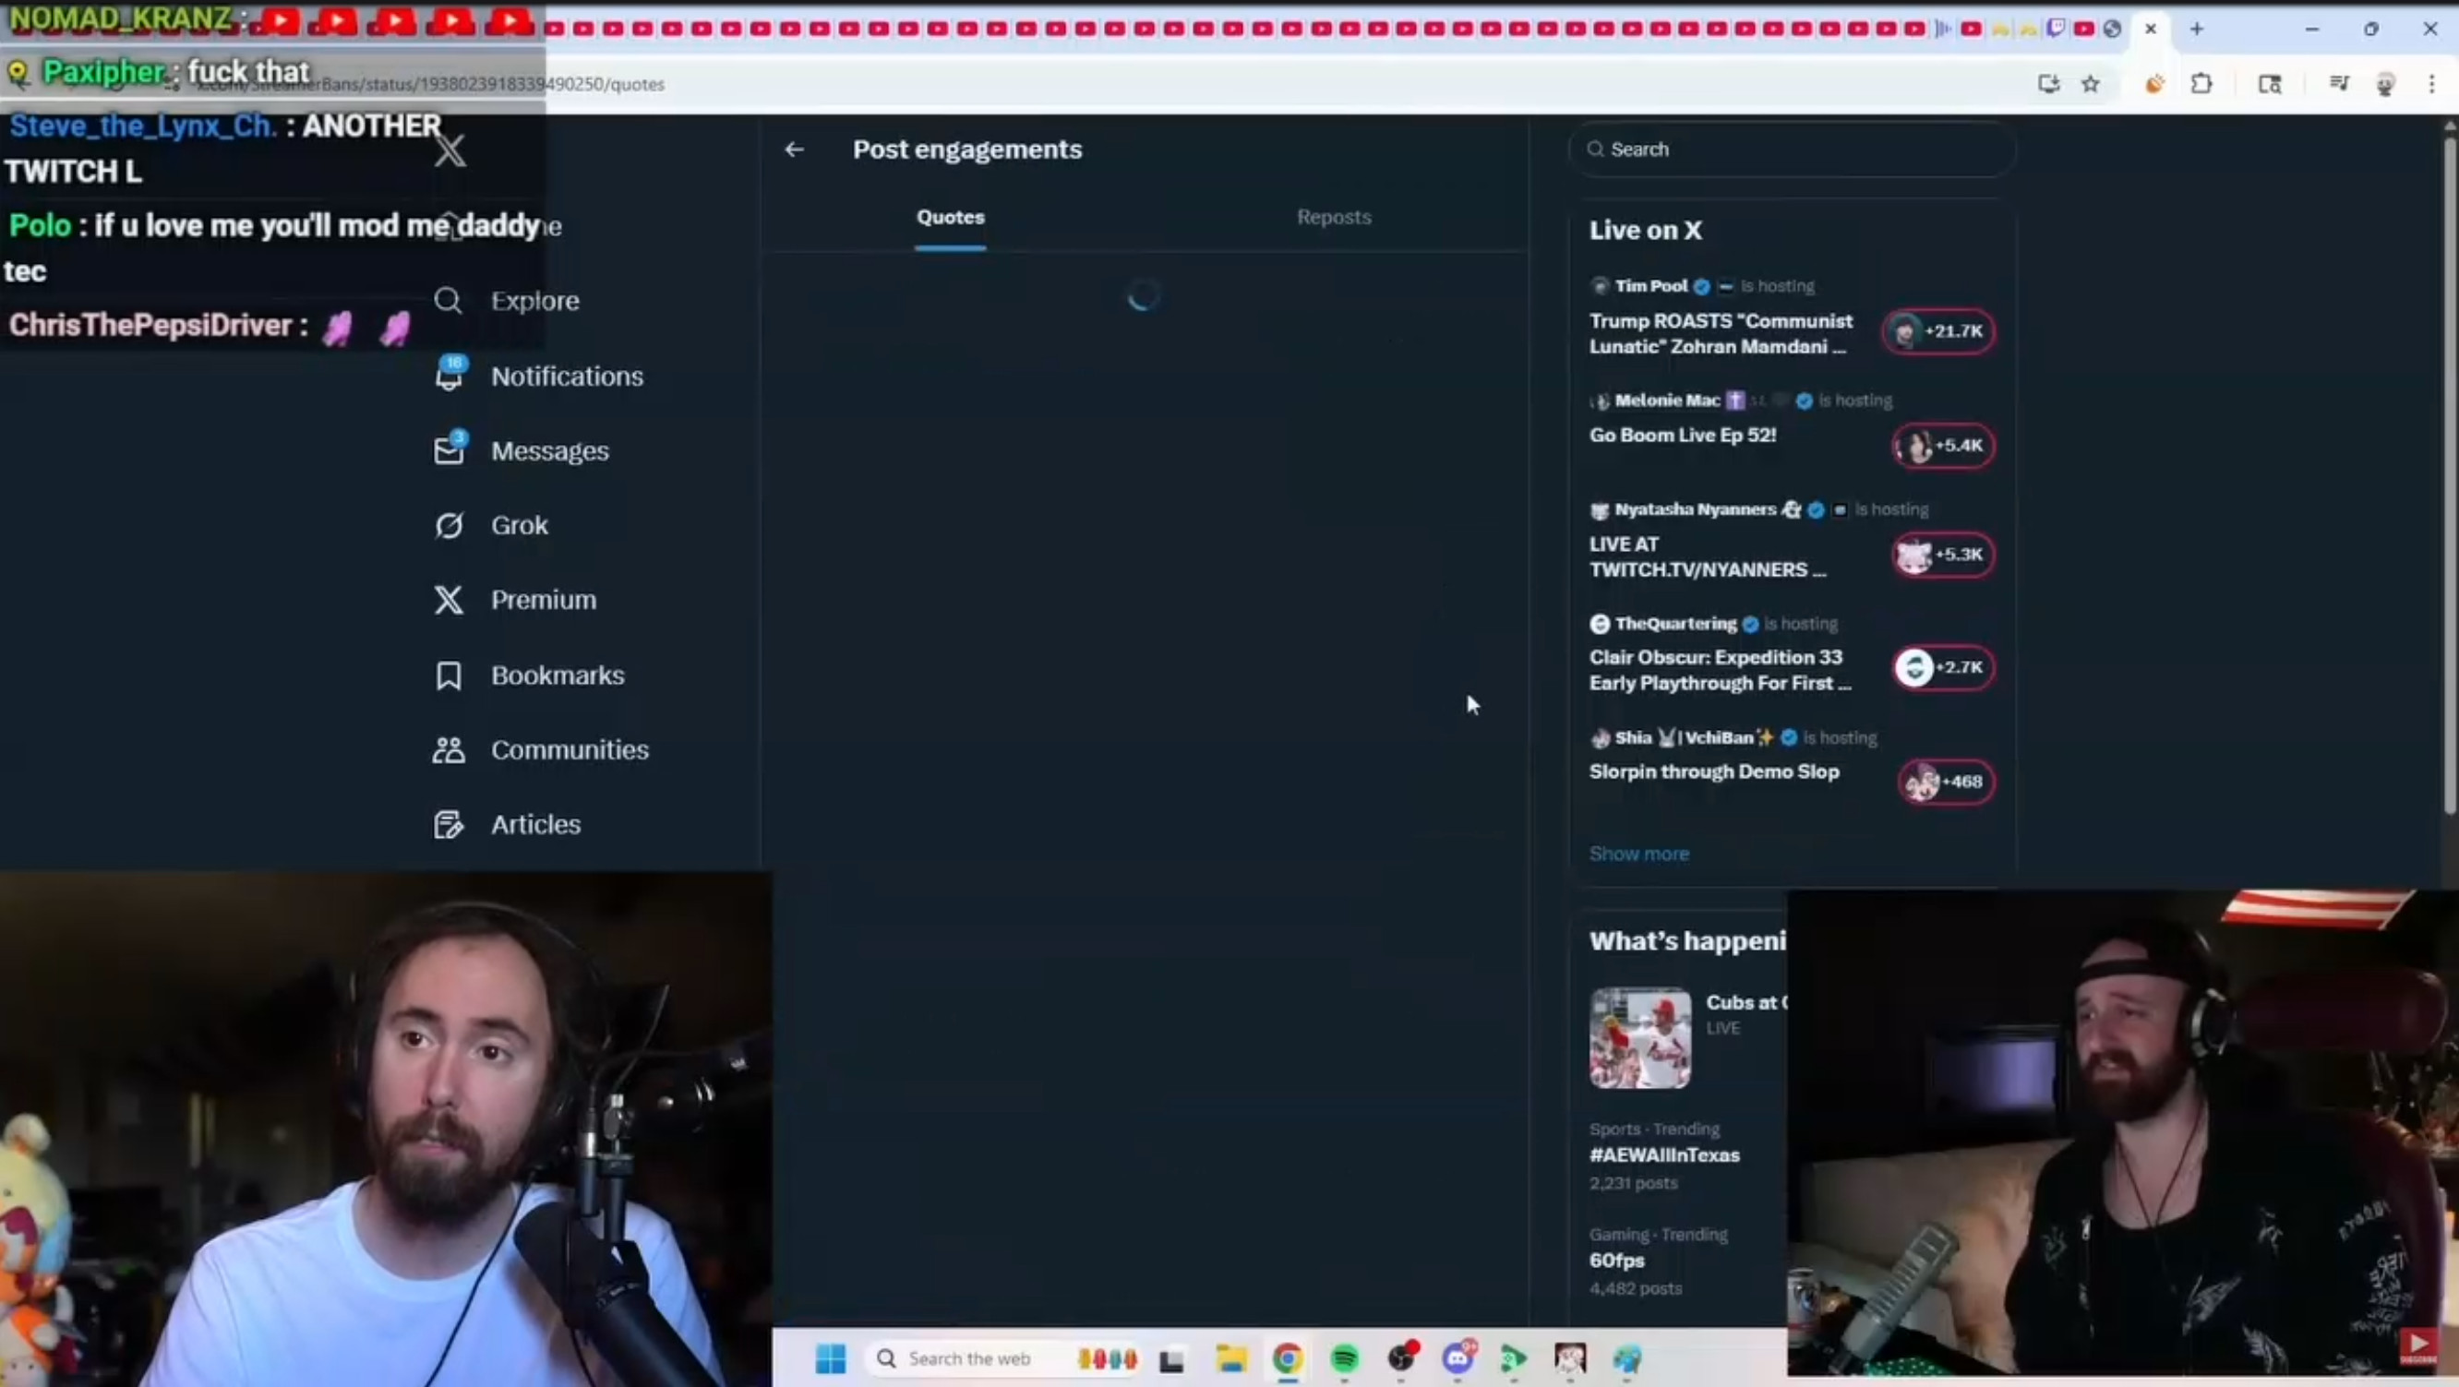The width and height of the screenshot is (2459, 1387).
Task: Open the LIVE AT TWITCH.TV/NYANNERS stream
Action: tap(1707, 556)
